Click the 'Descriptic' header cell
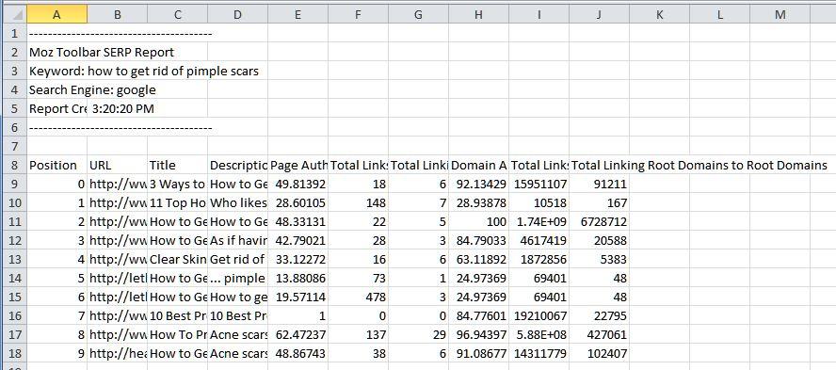The image size is (836, 370). [238, 166]
